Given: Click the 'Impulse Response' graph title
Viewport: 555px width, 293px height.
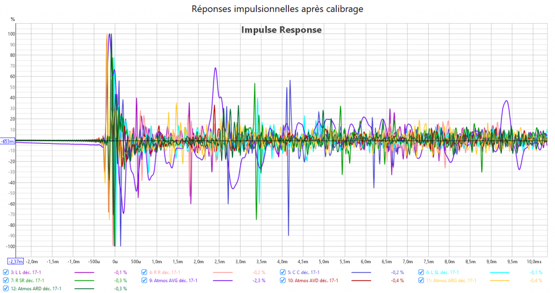Looking at the screenshot, I should 281,30.
